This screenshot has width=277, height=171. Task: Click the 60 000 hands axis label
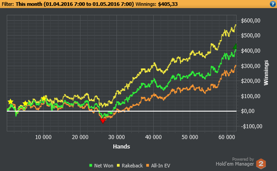coord(227,137)
